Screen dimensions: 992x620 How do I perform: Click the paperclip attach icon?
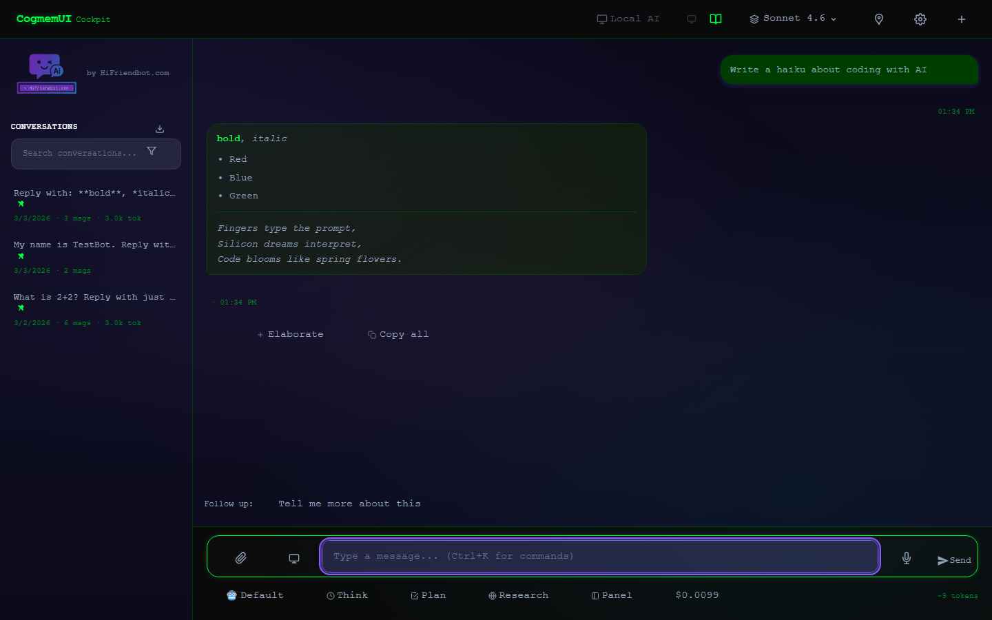(x=240, y=558)
